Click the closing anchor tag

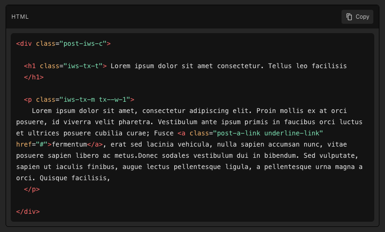coord(95,144)
